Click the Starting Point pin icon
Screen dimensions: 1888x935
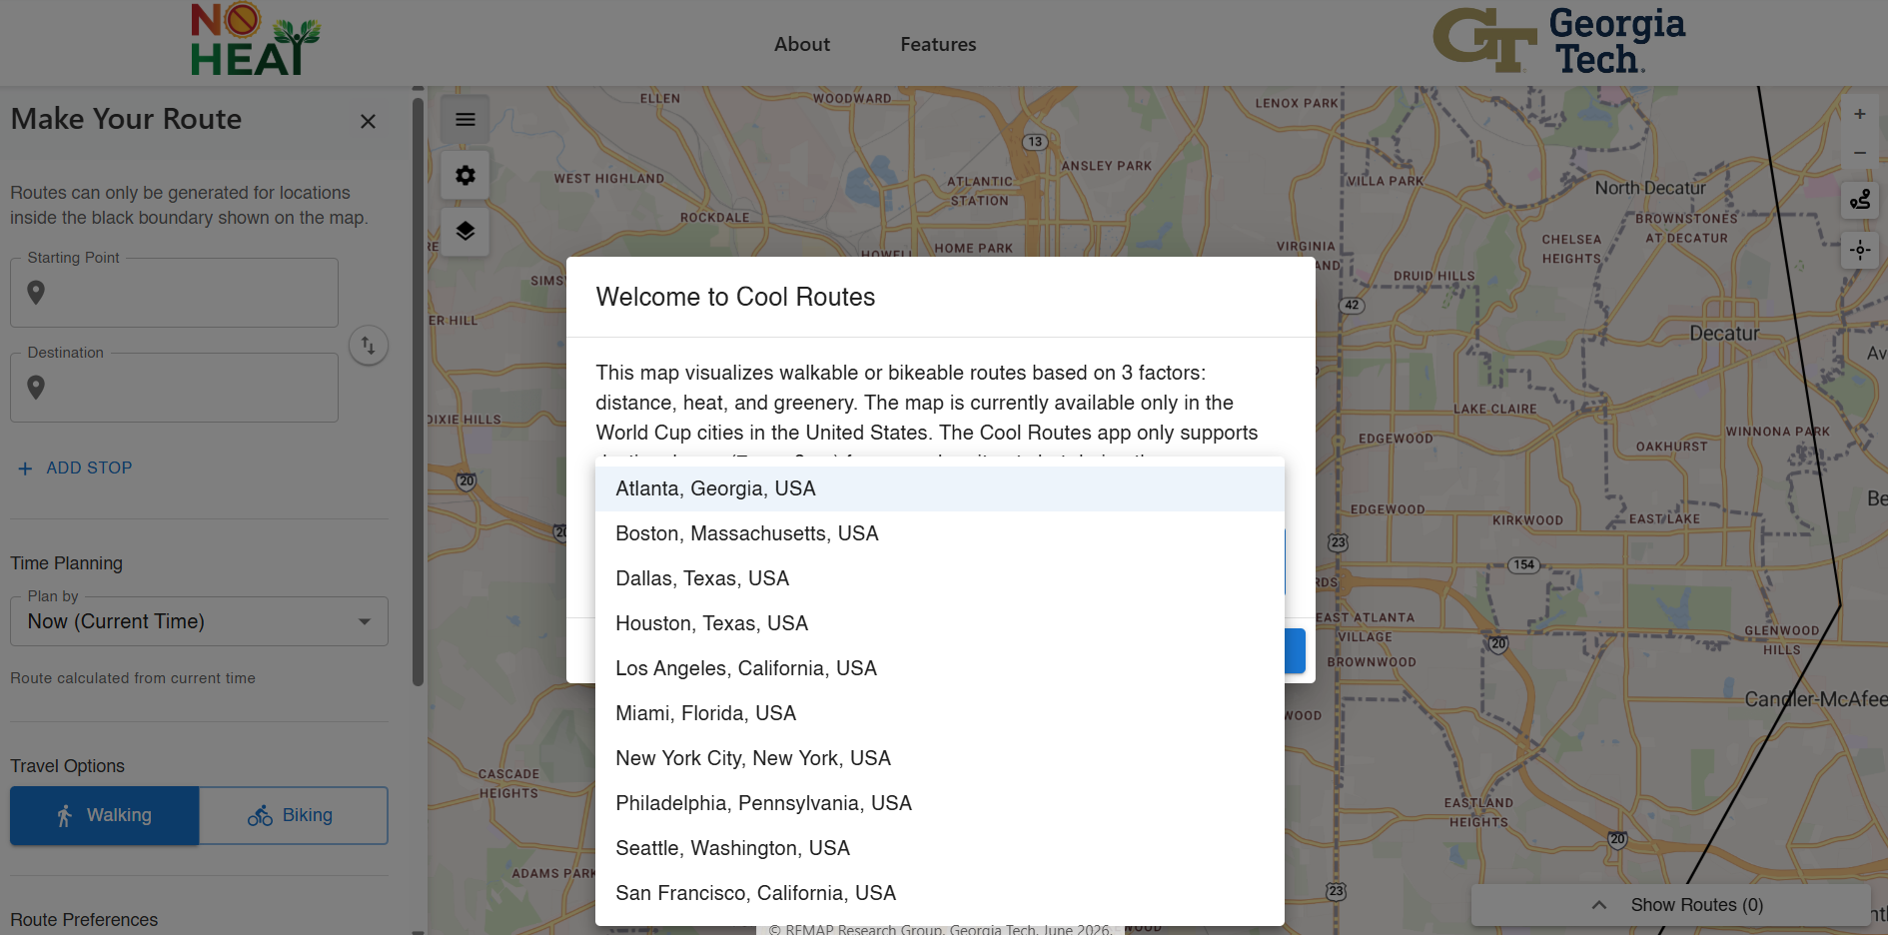pyautogui.click(x=36, y=293)
